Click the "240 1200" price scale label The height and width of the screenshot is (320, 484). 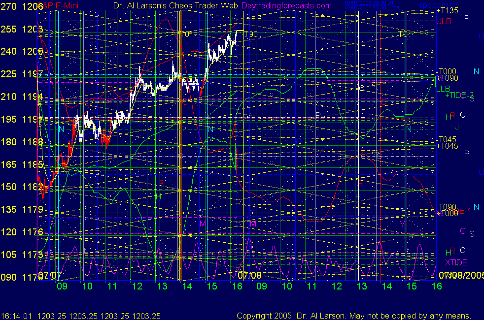[22, 52]
